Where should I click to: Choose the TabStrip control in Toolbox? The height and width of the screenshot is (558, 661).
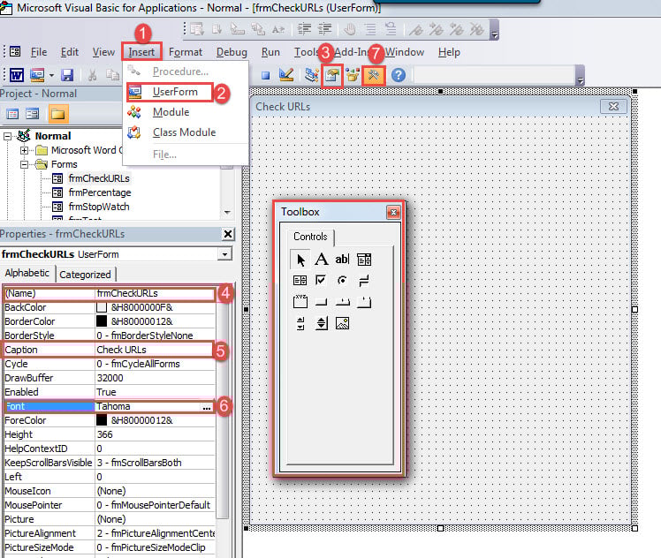coord(342,302)
